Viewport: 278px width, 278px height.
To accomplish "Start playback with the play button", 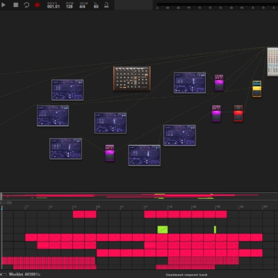I will coord(3,5).
